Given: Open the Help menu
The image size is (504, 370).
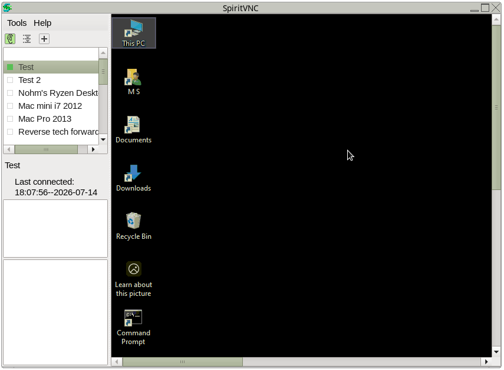Looking at the screenshot, I should 42,23.
